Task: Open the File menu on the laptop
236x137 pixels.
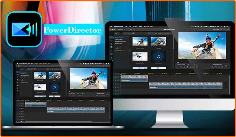Action: [29, 64]
